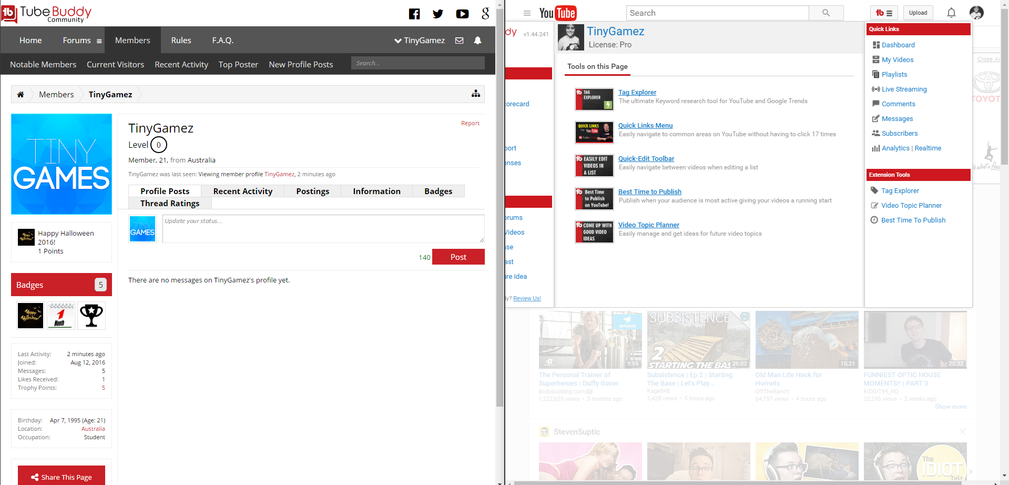Click the YouTube search input
This screenshot has width=1009, height=485.
pos(718,13)
